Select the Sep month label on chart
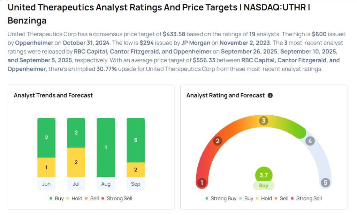 click(x=136, y=184)
